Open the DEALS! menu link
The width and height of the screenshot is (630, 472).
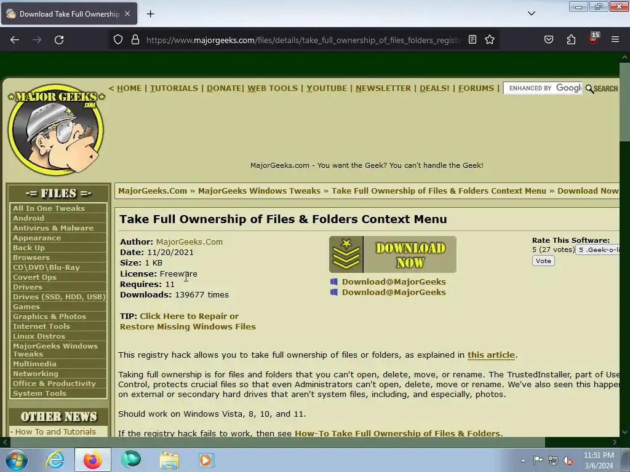point(435,88)
